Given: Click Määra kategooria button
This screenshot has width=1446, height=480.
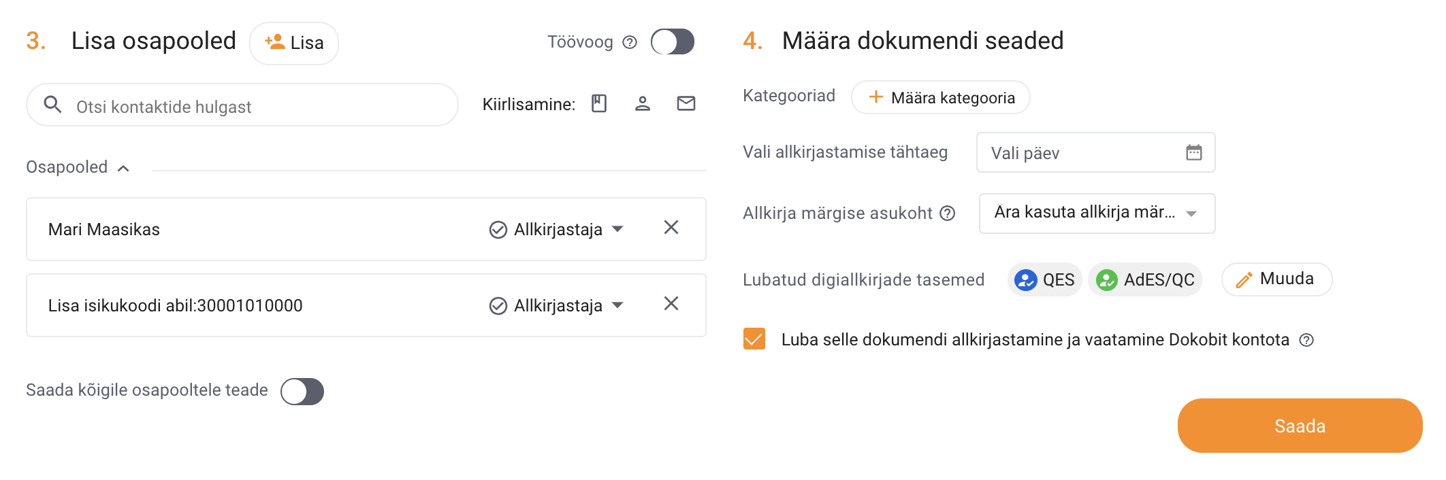Looking at the screenshot, I should click(940, 97).
